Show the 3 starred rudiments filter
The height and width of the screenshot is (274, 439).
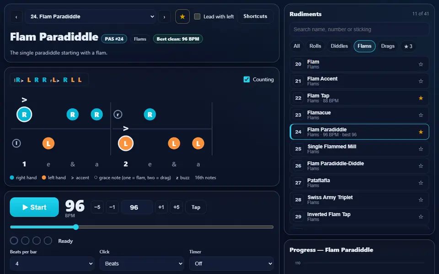(408, 46)
